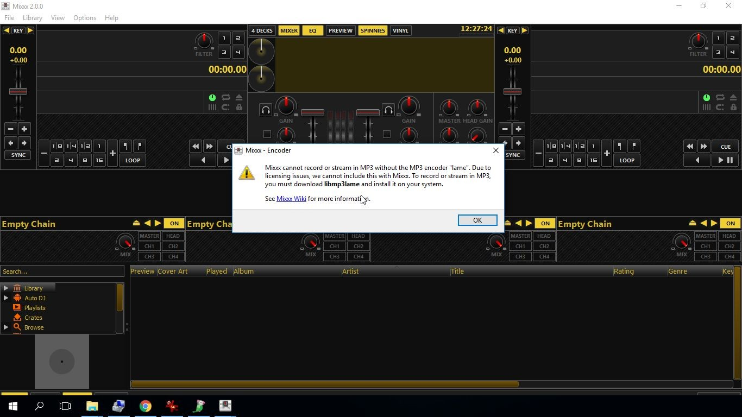Viewport: 742px width, 417px height.
Task: Click the MASTER volume knob
Action: (x=449, y=108)
